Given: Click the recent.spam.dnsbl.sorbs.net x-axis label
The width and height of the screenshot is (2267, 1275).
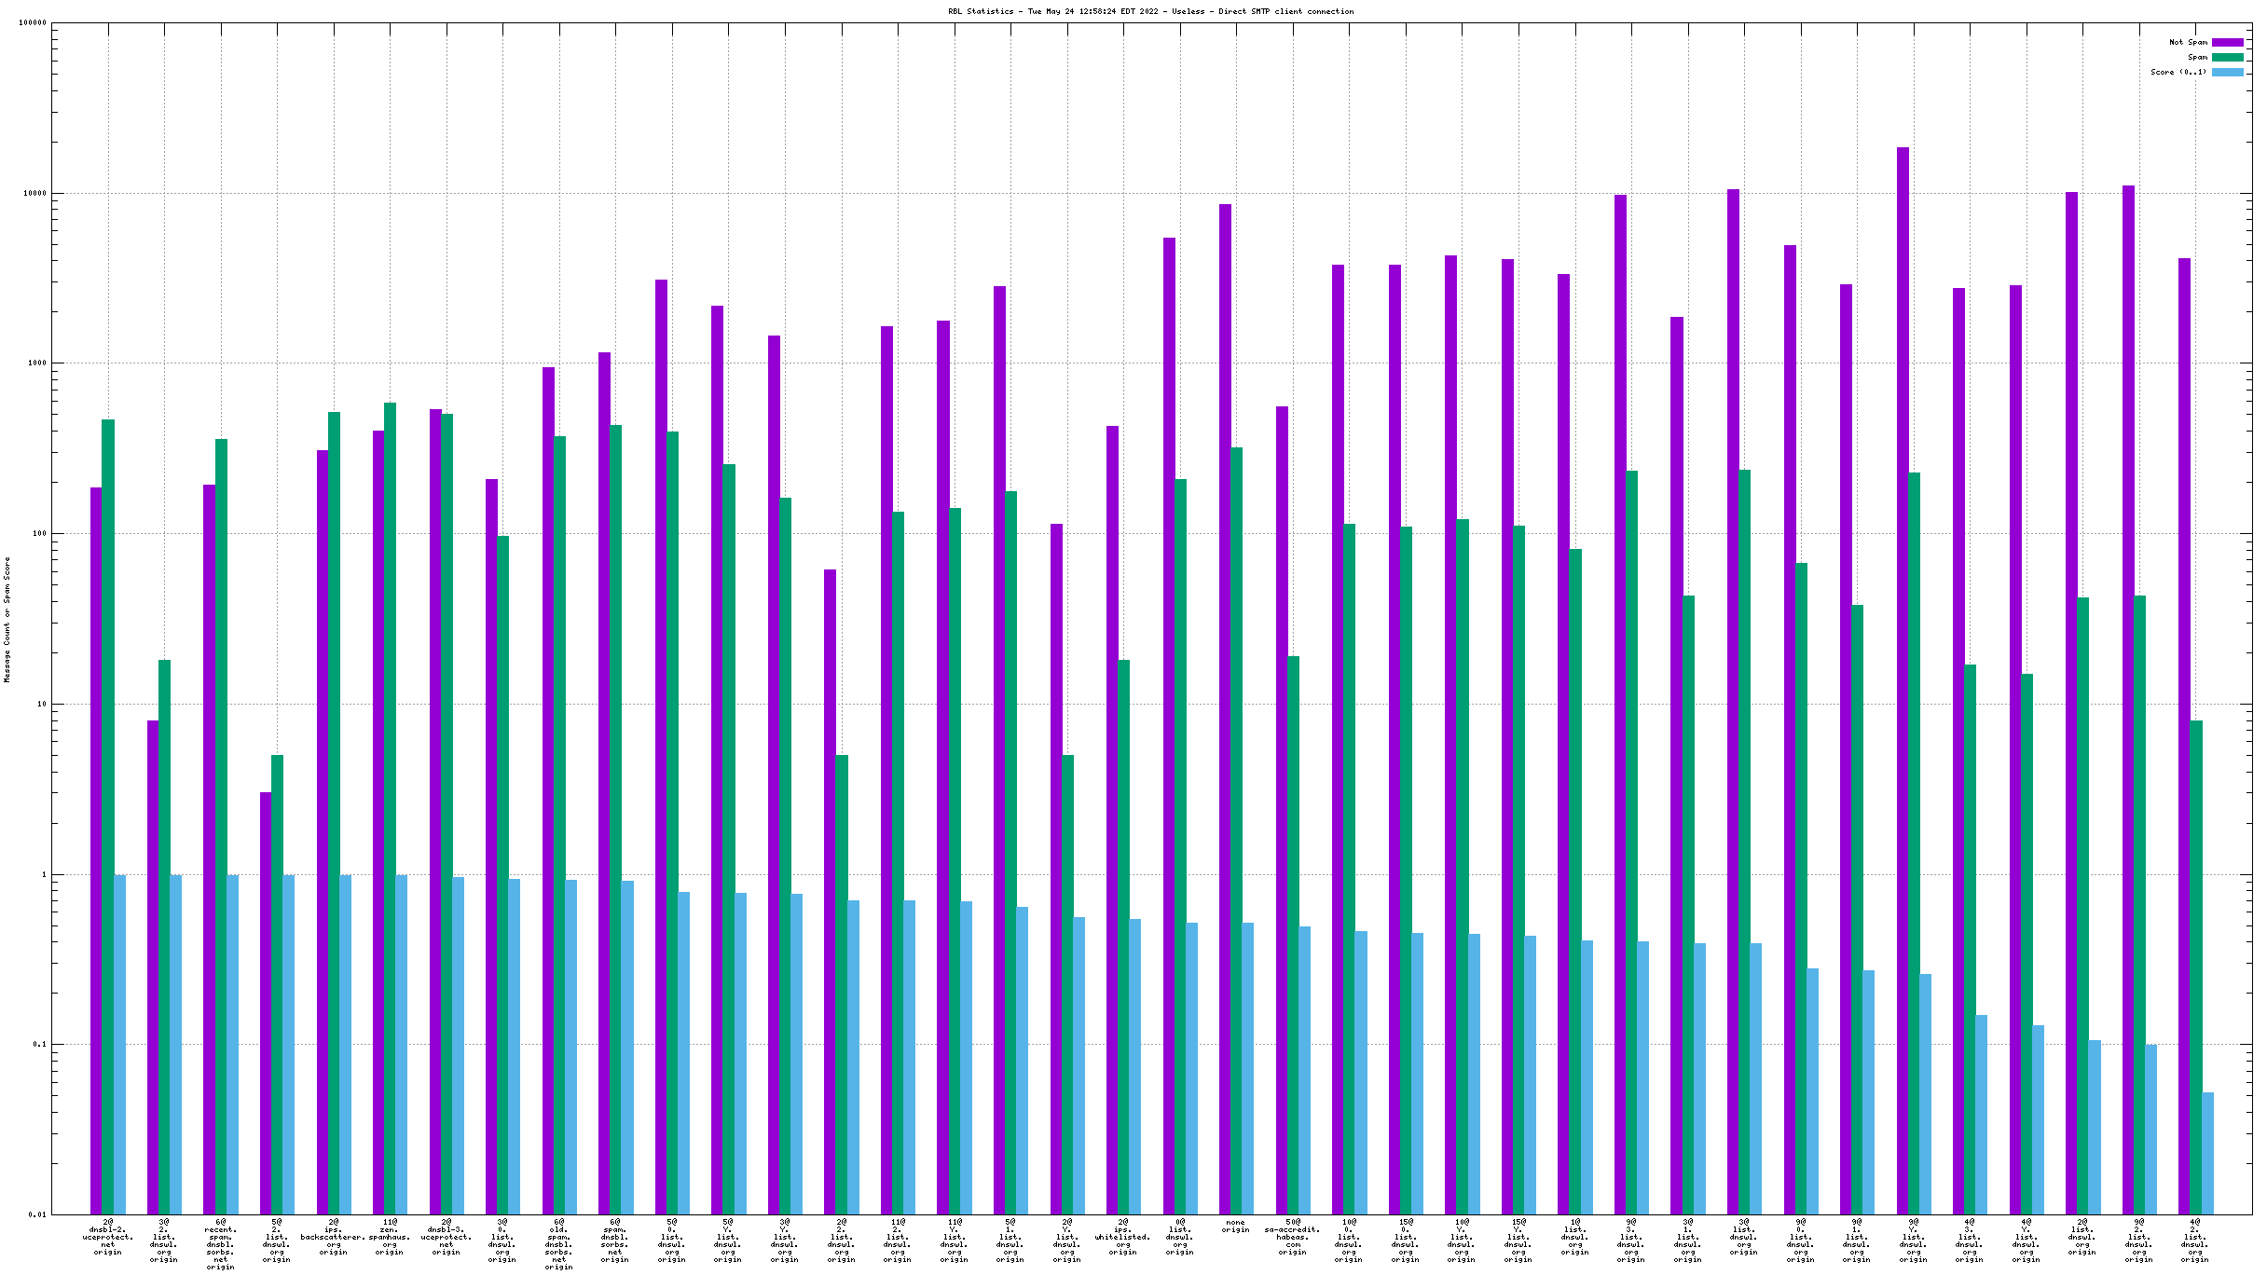Looking at the screenshot, I should 221,1244.
